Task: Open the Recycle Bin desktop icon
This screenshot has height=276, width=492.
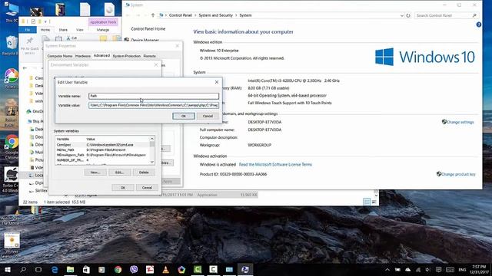Action: click(12, 45)
